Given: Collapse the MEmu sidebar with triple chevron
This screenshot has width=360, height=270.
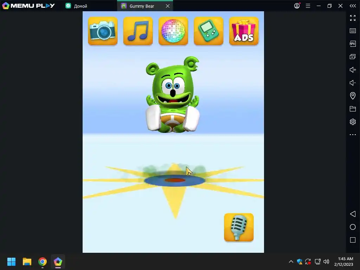Looking at the screenshot, I should coord(353,6).
